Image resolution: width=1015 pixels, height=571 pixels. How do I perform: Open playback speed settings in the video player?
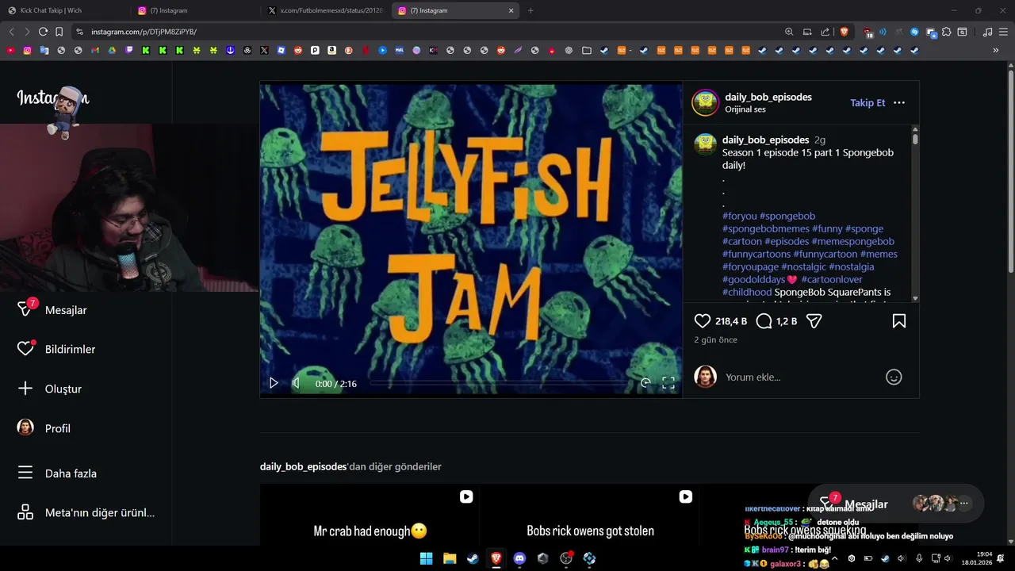tap(645, 383)
